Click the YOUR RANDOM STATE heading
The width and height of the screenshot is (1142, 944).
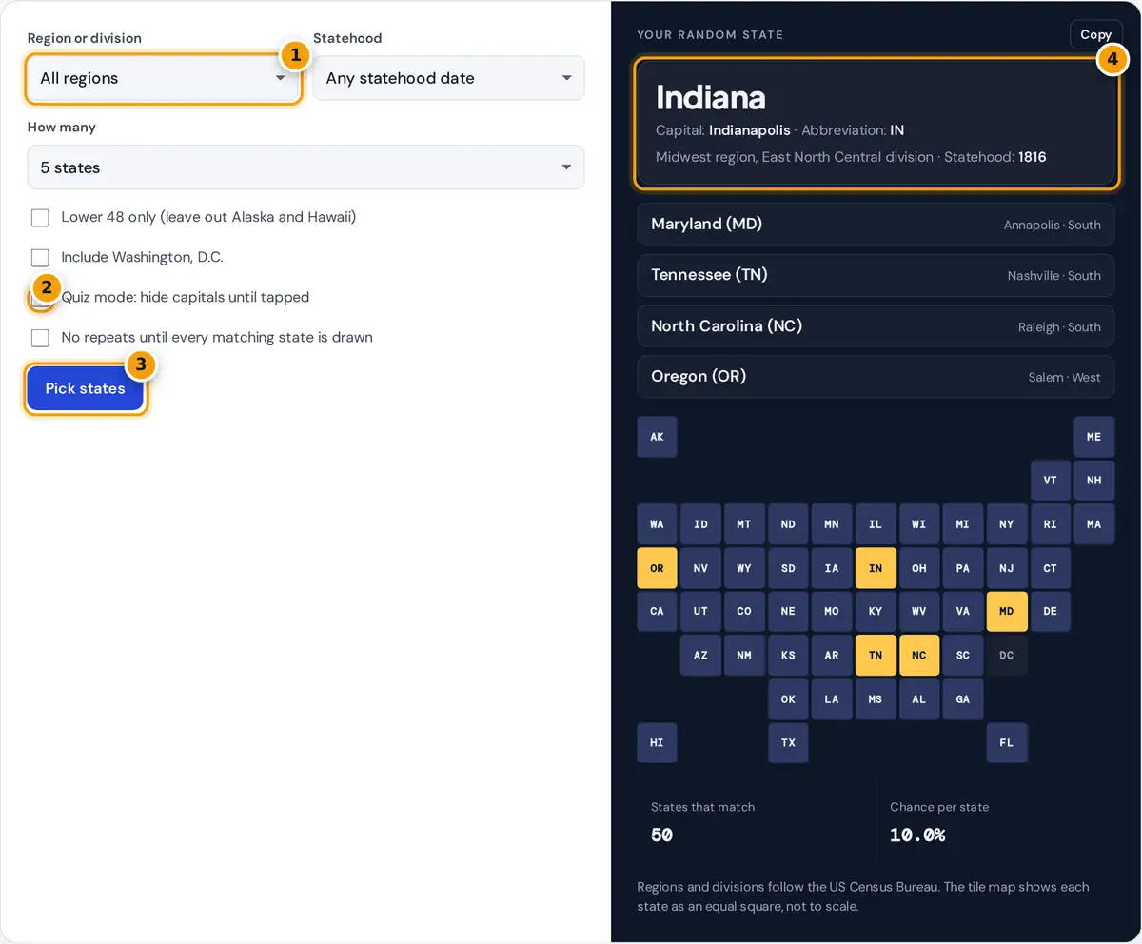(710, 34)
